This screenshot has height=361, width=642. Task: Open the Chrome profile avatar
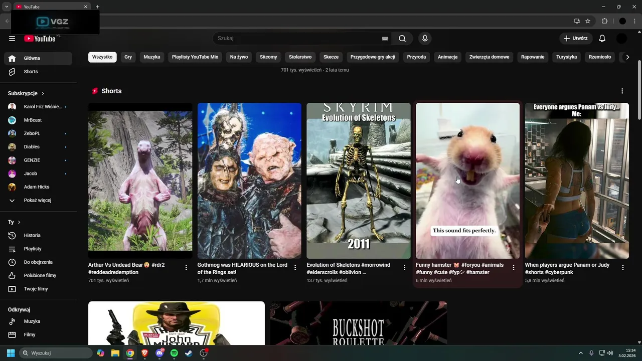(622, 21)
